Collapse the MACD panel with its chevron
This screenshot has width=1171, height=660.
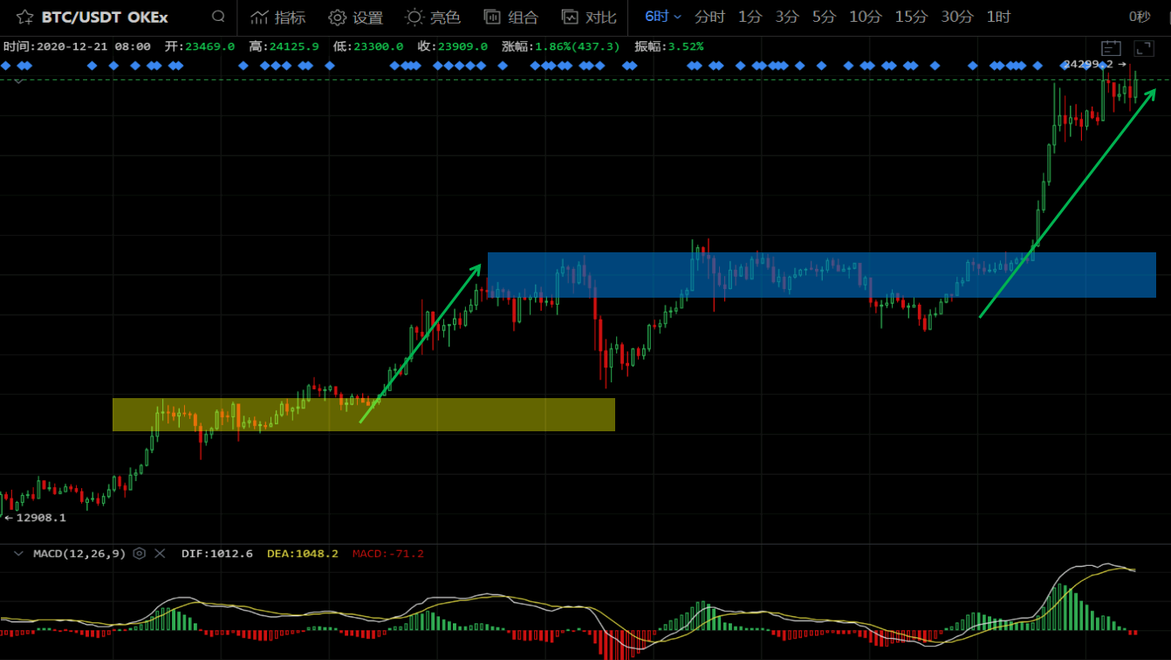18,553
